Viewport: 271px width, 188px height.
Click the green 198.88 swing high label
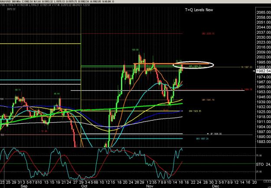(x=135, y=50)
